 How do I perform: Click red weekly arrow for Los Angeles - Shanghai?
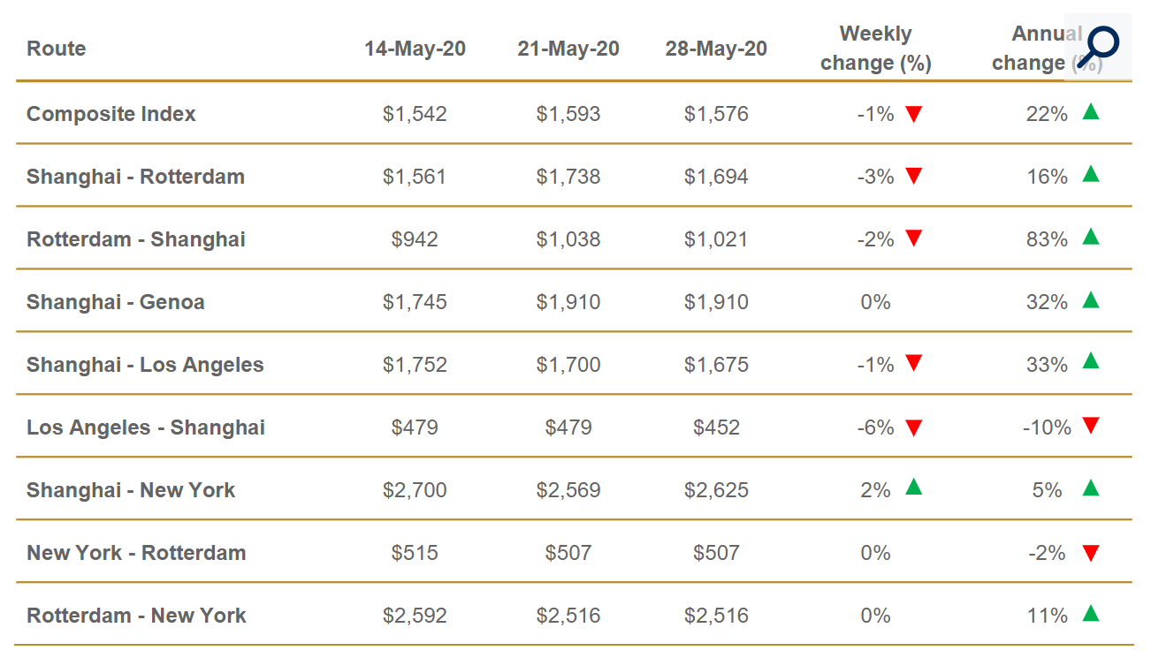914,428
